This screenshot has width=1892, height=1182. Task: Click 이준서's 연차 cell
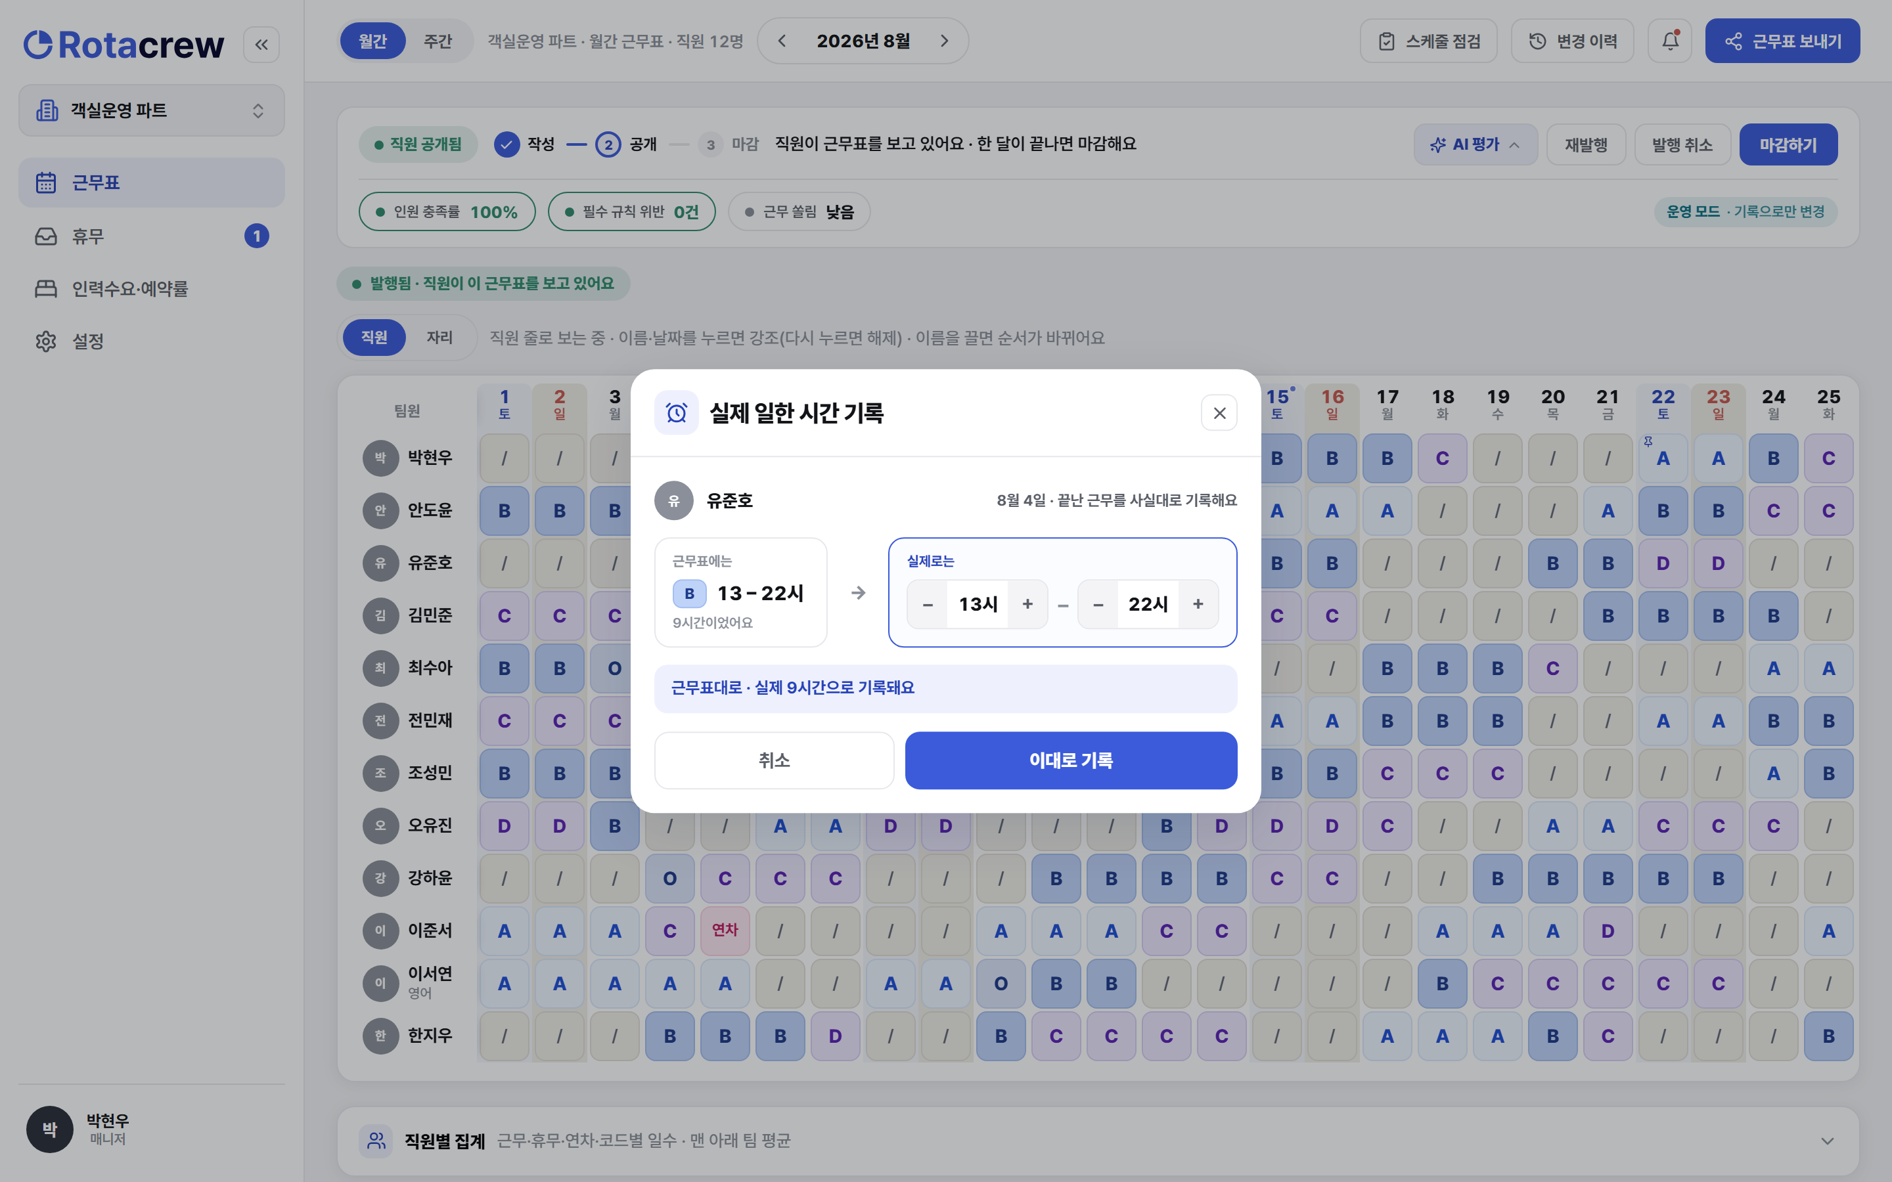pos(725,930)
